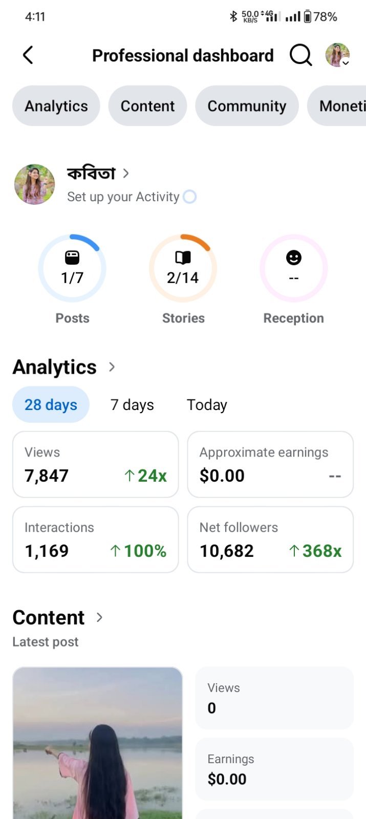Image resolution: width=366 pixels, height=819 pixels.
Task: Click the Activity setup progress circle
Action: pyautogui.click(x=190, y=197)
